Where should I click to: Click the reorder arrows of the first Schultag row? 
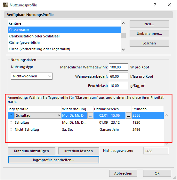click(x=11, y=115)
